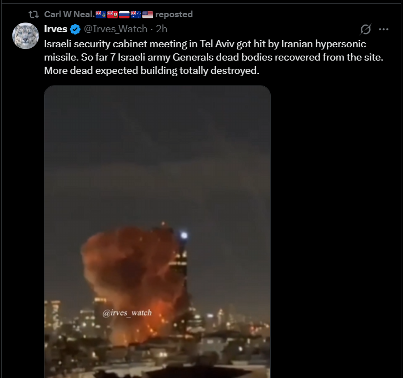Click the red ensign flag emoji
403x378 pixels.
click(x=112, y=14)
